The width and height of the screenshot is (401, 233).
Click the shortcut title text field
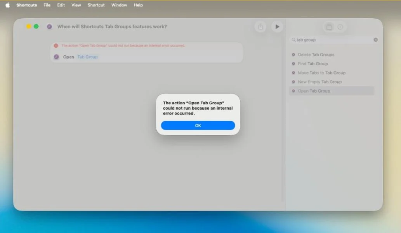coord(112,27)
